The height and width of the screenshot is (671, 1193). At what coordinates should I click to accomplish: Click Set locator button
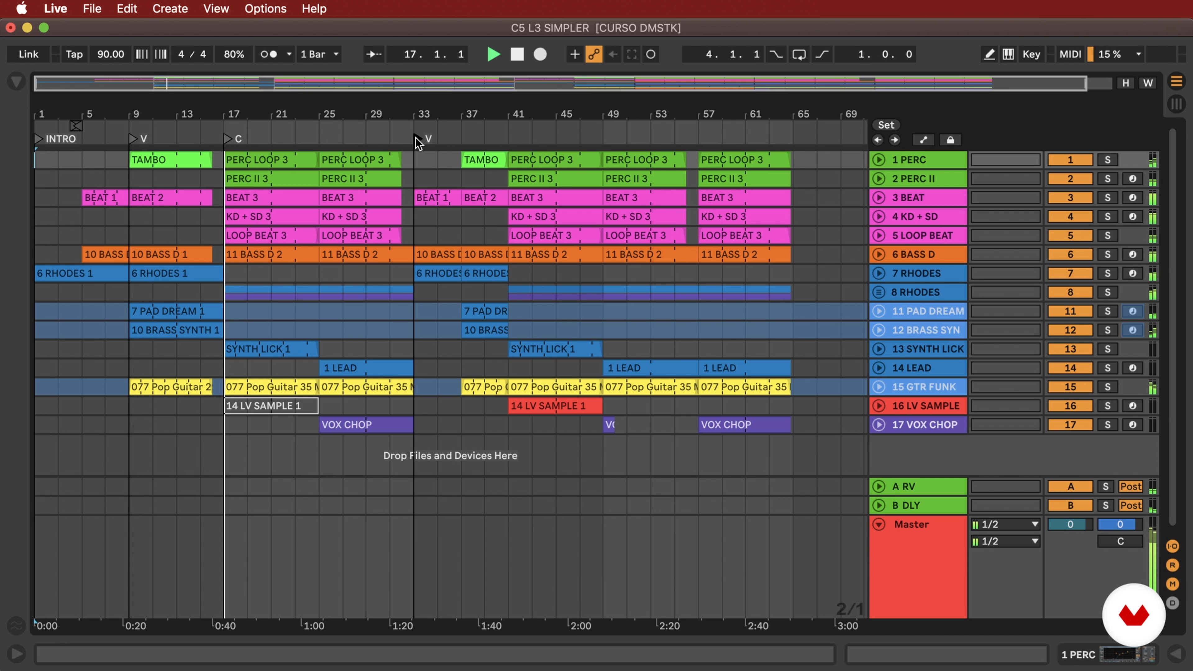886,125
